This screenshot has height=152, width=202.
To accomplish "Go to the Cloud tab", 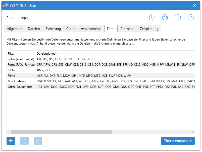I will click(71, 29).
